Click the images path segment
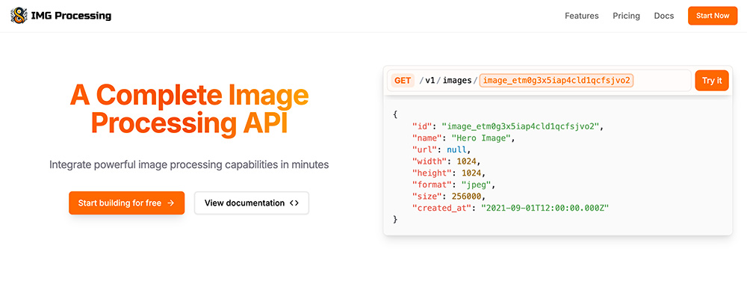The width and height of the screenshot is (747, 284). coord(457,81)
